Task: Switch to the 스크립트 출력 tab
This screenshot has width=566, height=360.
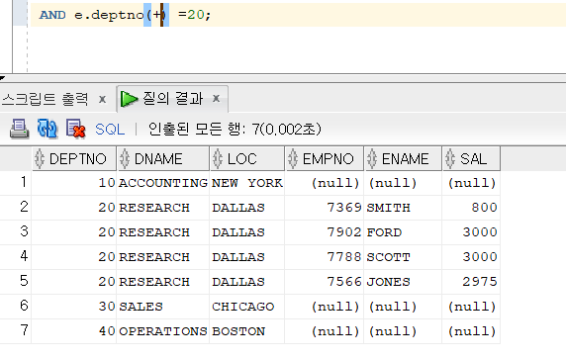Action: [45, 99]
